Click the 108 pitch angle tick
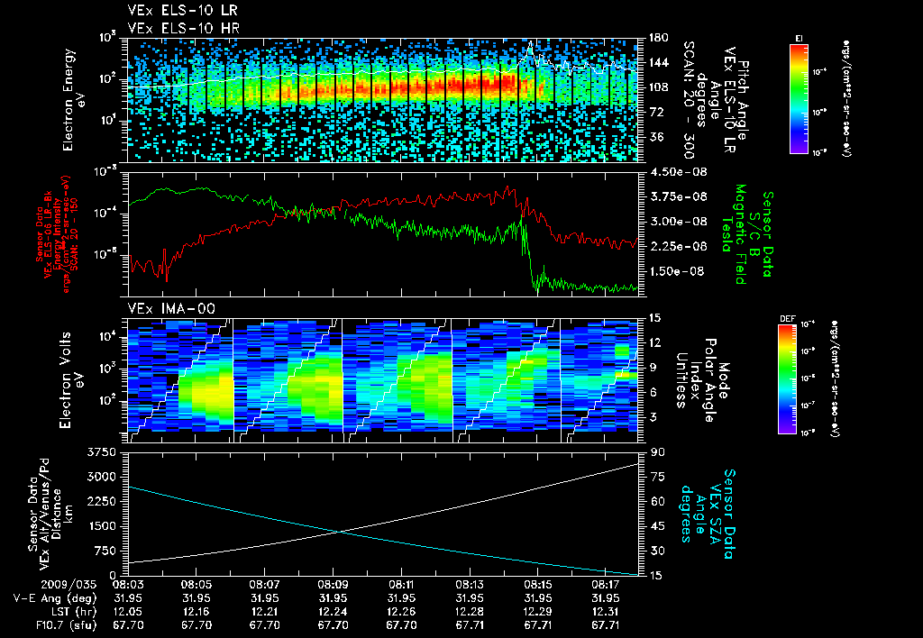 tap(658, 87)
